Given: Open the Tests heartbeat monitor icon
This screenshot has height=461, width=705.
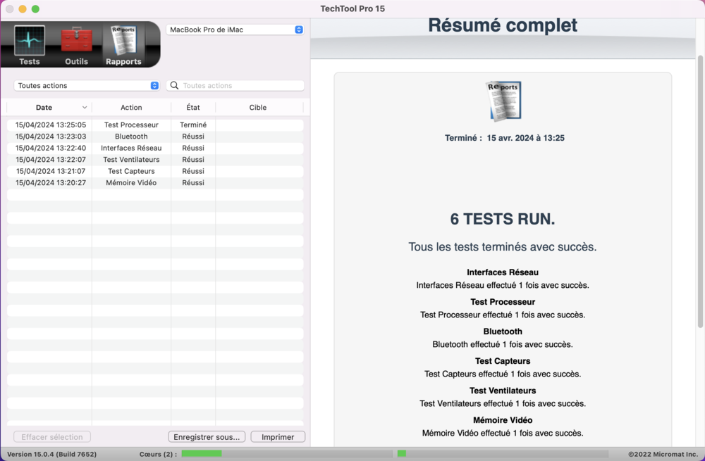Looking at the screenshot, I should 30,42.
